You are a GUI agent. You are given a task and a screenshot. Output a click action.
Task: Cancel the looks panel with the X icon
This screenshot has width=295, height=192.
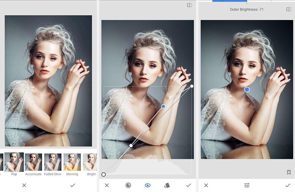click(x=24, y=185)
